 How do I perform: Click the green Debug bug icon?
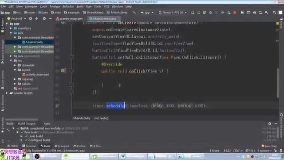click(210, 12)
